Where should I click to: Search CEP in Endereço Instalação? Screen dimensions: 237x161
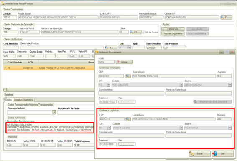128,76
